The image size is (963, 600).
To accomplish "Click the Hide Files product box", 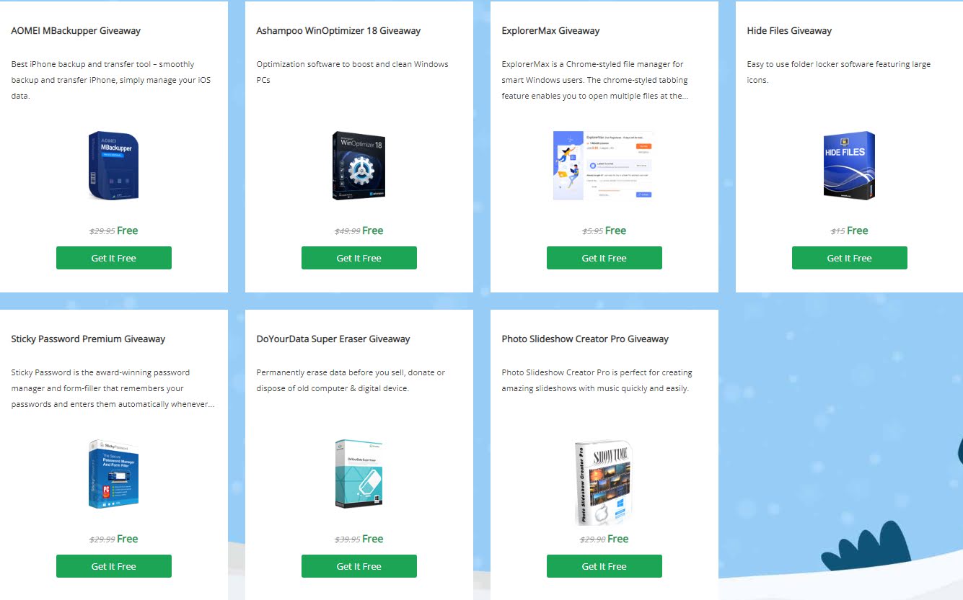I will tap(849, 166).
